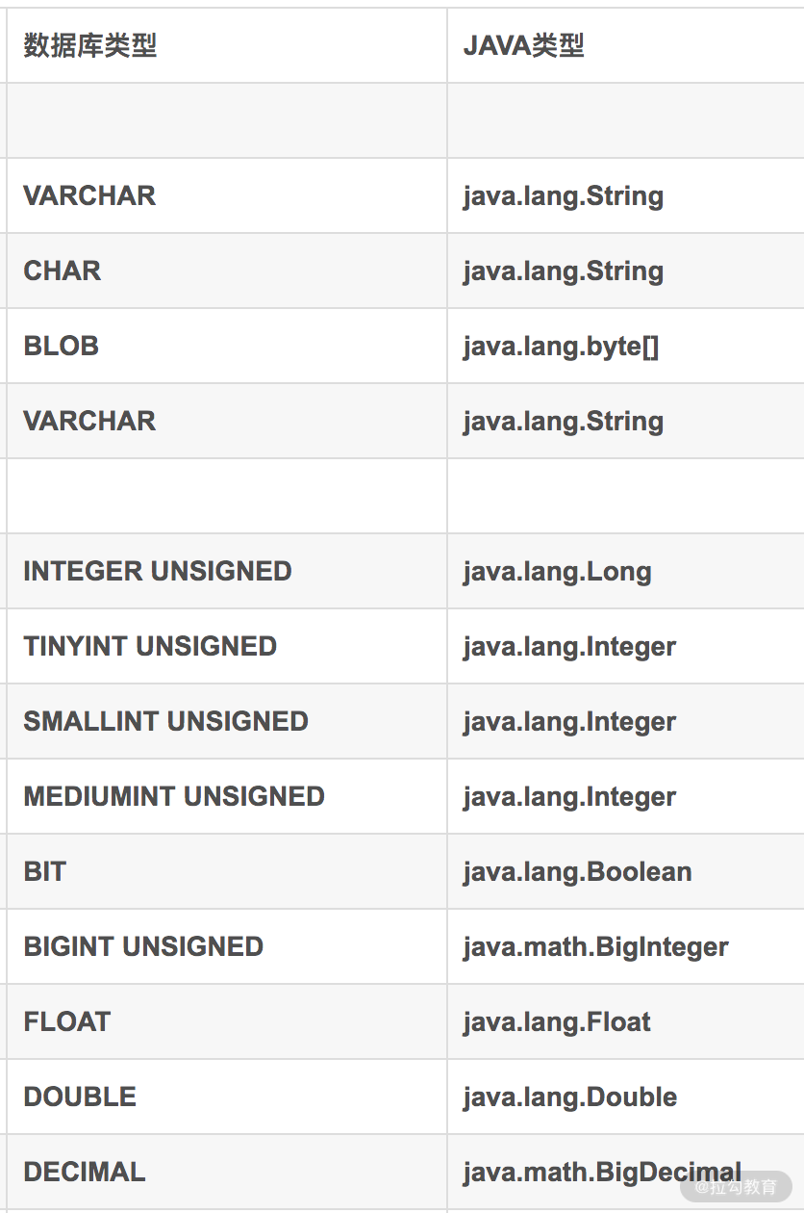Image resolution: width=804 pixels, height=1213 pixels.
Task: Click the java.lang.byte[] cell
Action: click(x=561, y=346)
